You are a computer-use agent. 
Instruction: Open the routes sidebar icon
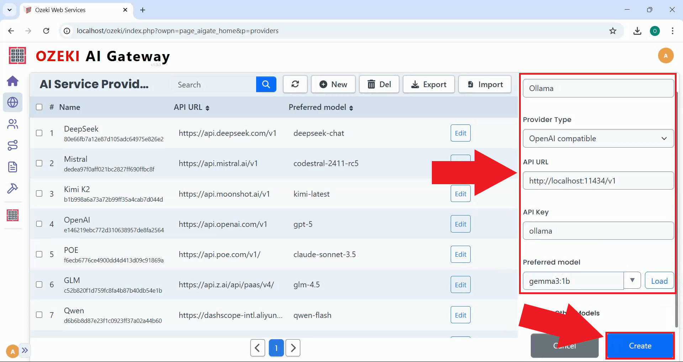click(x=13, y=145)
